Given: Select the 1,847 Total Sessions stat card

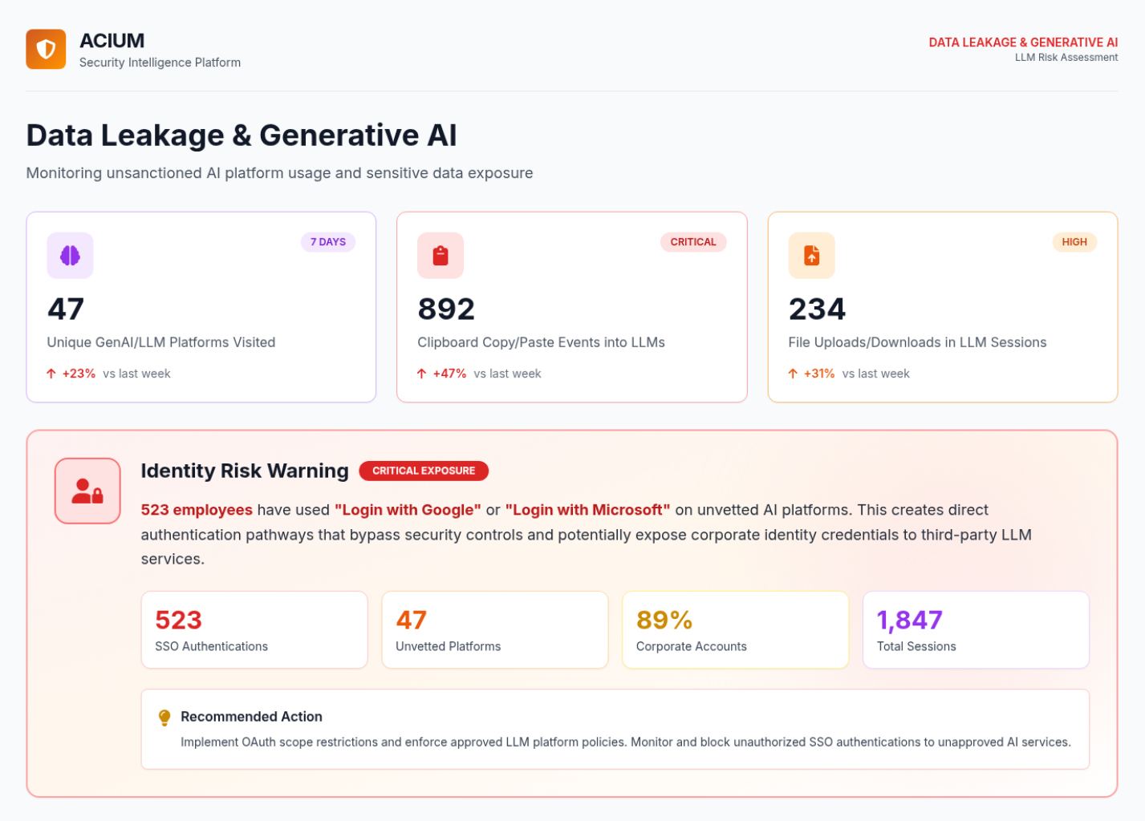Looking at the screenshot, I should [x=975, y=629].
